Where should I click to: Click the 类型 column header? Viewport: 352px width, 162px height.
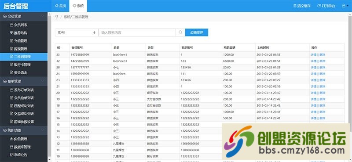click(x=150, y=47)
